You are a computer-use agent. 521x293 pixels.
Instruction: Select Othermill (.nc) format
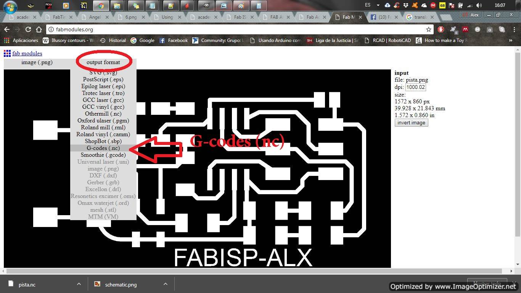pos(103,114)
